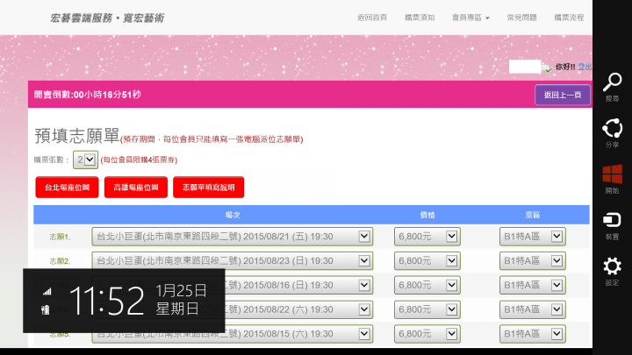Open 志願1 ticket zone dropdown B1特A區
This screenshot has width=632, height=355.
click(x=533, y=237)
